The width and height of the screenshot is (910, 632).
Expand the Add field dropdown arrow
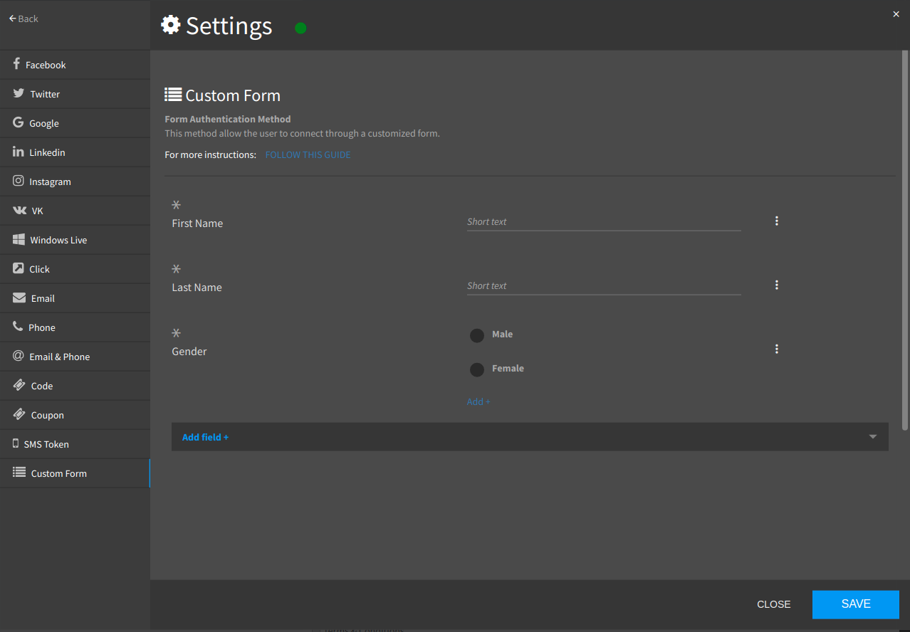pyautogui.click(x=873, y=437)
